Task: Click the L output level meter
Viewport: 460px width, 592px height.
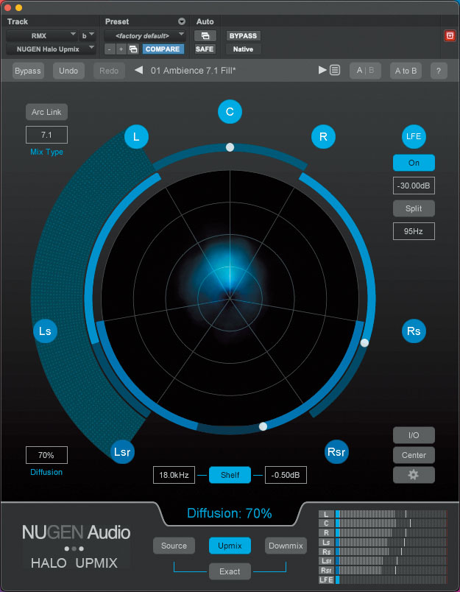Action: point(391,514)
